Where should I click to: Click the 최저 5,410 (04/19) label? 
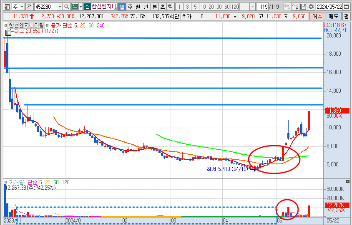pyautogui.click(x=227, y=169)
